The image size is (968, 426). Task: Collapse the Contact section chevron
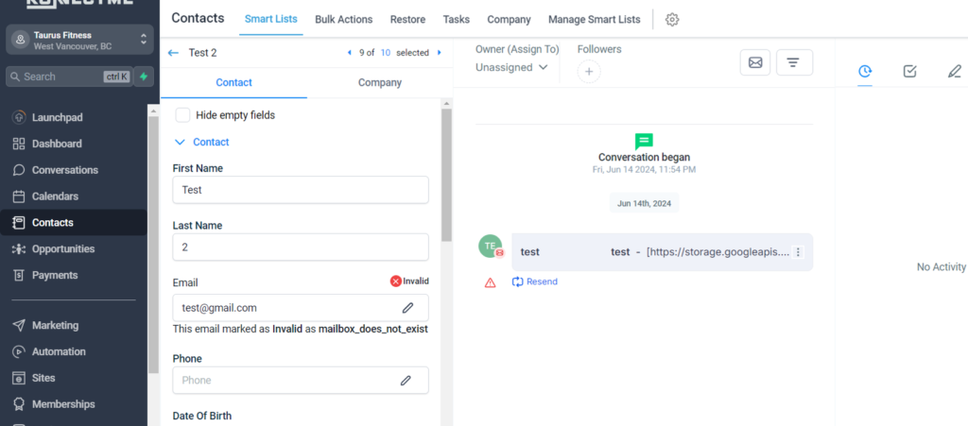[180, 143]
